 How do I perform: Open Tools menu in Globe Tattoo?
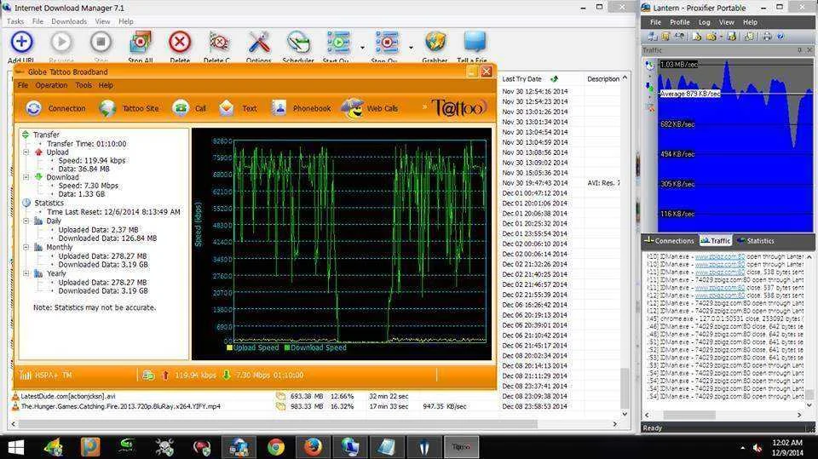click(84, 85)
